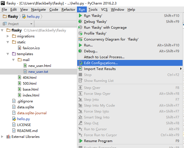Open the Project view dropdown arrow
This screenshot has height=148, width=184.
[x=31, y=24]
